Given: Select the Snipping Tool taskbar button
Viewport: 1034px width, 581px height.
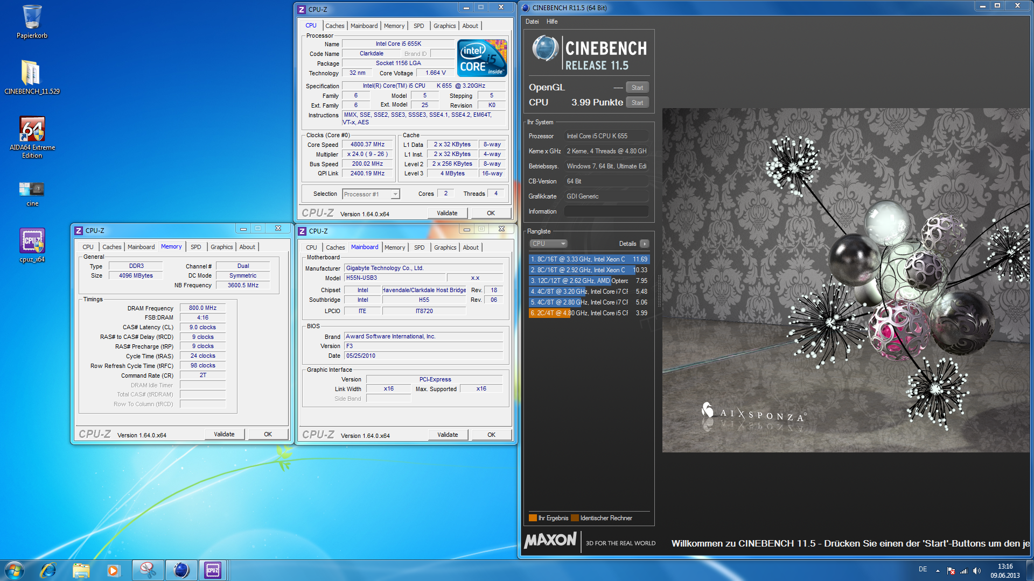Looking at the screenshot, I should tap(148, 570).
